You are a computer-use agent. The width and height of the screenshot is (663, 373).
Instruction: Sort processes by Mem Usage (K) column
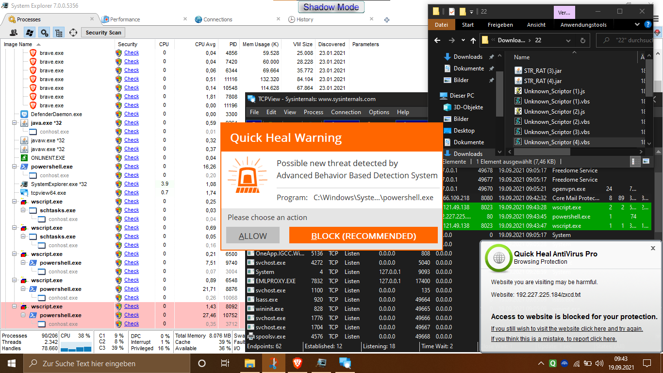(261, 44)
